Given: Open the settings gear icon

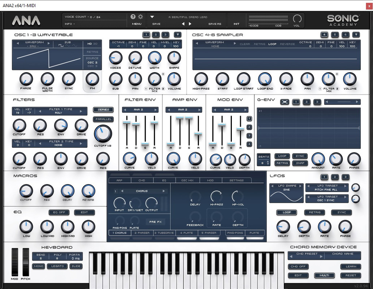Looking at the screenshot, I should 140,17.
